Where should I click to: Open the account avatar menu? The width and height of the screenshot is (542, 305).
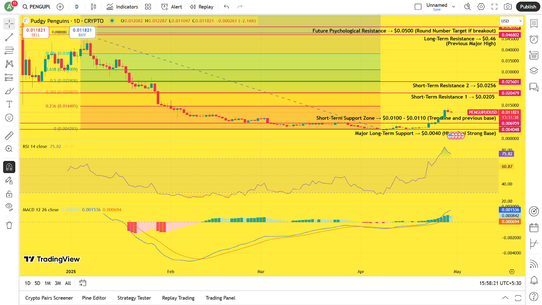tap(9, 7)
